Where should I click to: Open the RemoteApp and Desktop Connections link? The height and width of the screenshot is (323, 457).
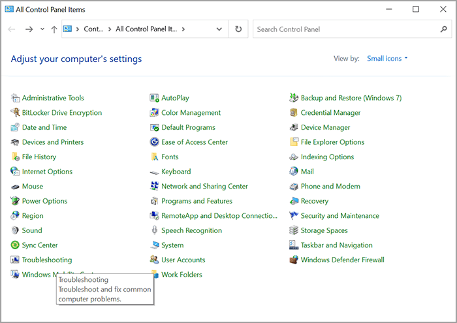pyautogui.click(x=219, y=216)
